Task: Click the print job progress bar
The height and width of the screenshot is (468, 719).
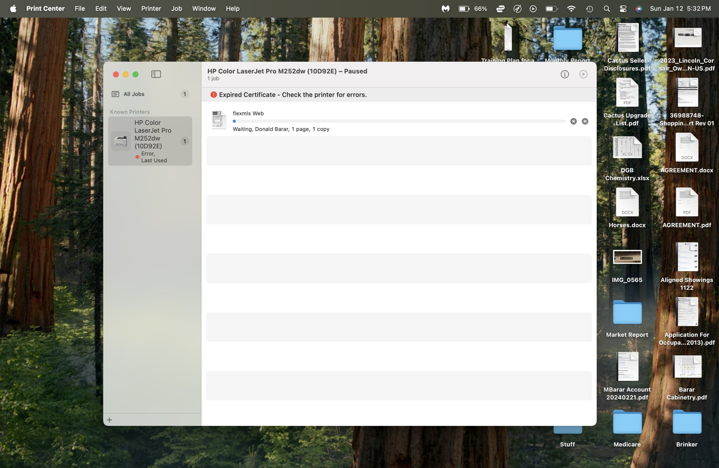Action: point(399,121)
